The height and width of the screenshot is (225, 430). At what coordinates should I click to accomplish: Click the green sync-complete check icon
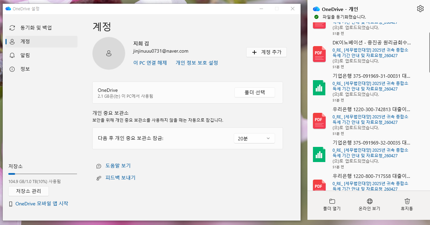[x=316, y=17]
